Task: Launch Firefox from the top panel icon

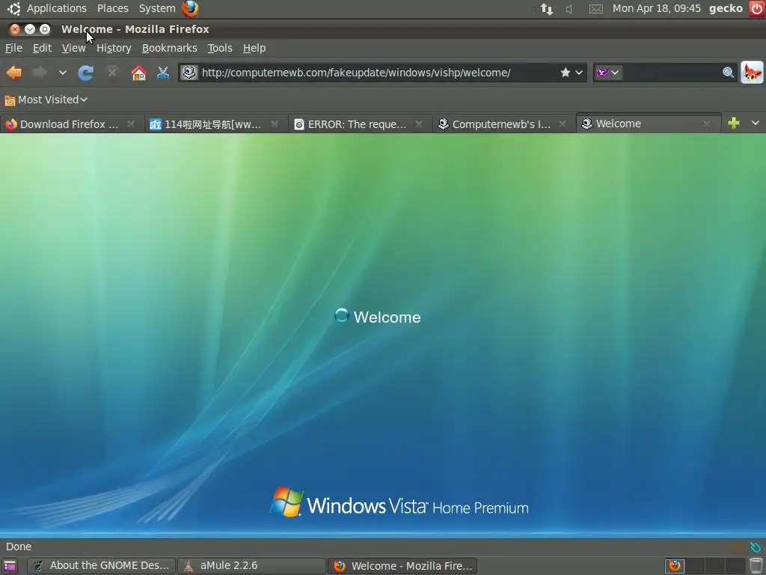Action: pyautogui.click(x=190, y=8)
